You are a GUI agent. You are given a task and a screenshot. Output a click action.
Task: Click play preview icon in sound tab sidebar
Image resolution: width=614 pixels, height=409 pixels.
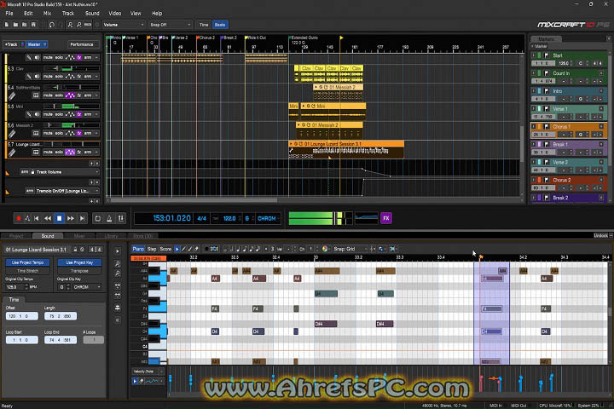coord(118,251)
